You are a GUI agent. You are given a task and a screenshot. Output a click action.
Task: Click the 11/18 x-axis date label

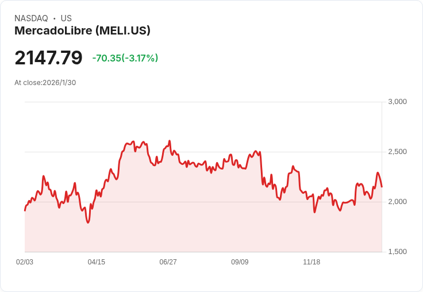click(312, 262)
